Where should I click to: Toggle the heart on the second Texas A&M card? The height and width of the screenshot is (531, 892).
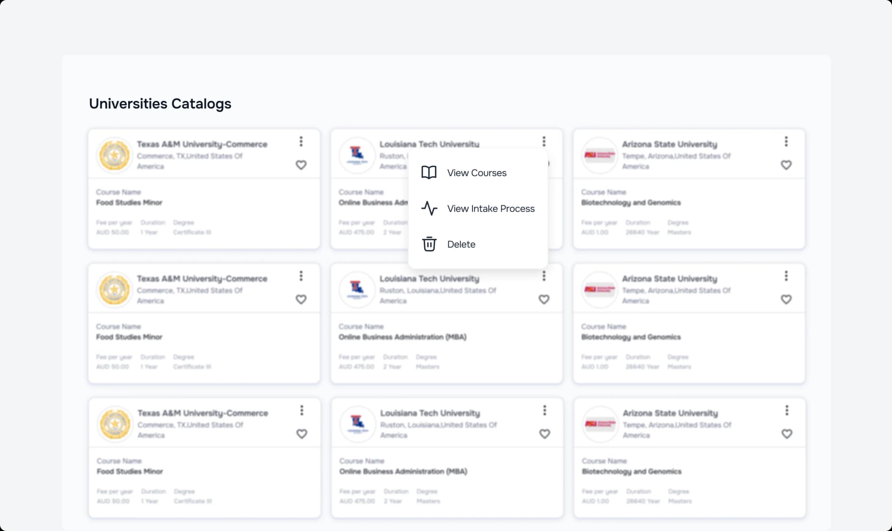coord(301,299)
